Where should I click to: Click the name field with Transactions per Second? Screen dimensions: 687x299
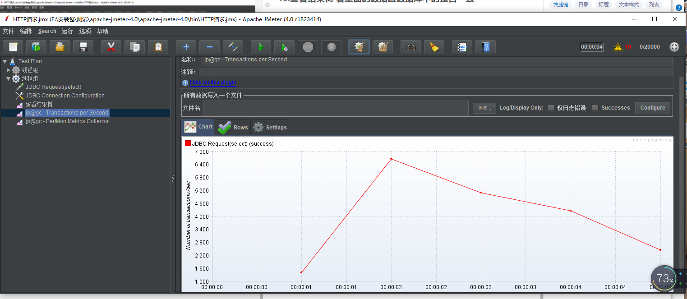[x=437, y=60]
